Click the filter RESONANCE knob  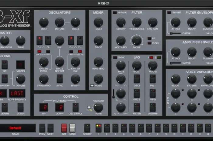(x=137, y=22)
